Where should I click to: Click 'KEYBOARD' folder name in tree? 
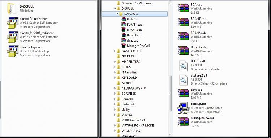[x=129, y=78]
